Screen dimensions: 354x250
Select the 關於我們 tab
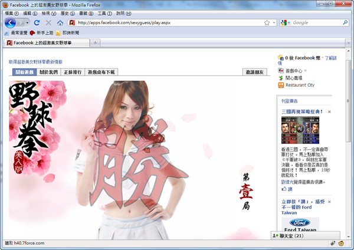(x=48, y=72)
